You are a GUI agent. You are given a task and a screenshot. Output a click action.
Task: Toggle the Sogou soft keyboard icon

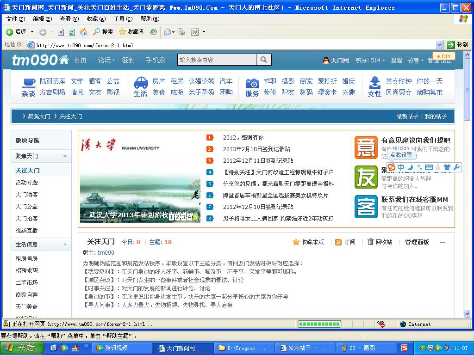(x=429, y=167)
